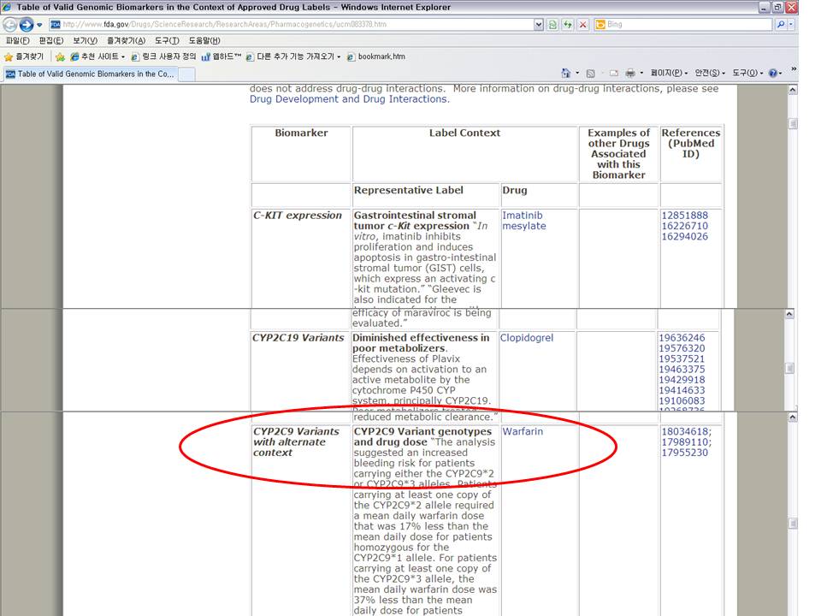Open the Home button dropdown arrow
The width and height of the screenshot is (821, 616).
pos(577,73)
